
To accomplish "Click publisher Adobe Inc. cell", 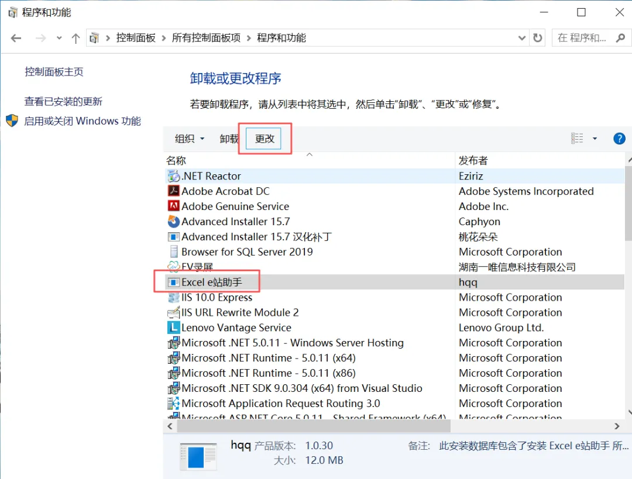I will (x=484, y=206).
